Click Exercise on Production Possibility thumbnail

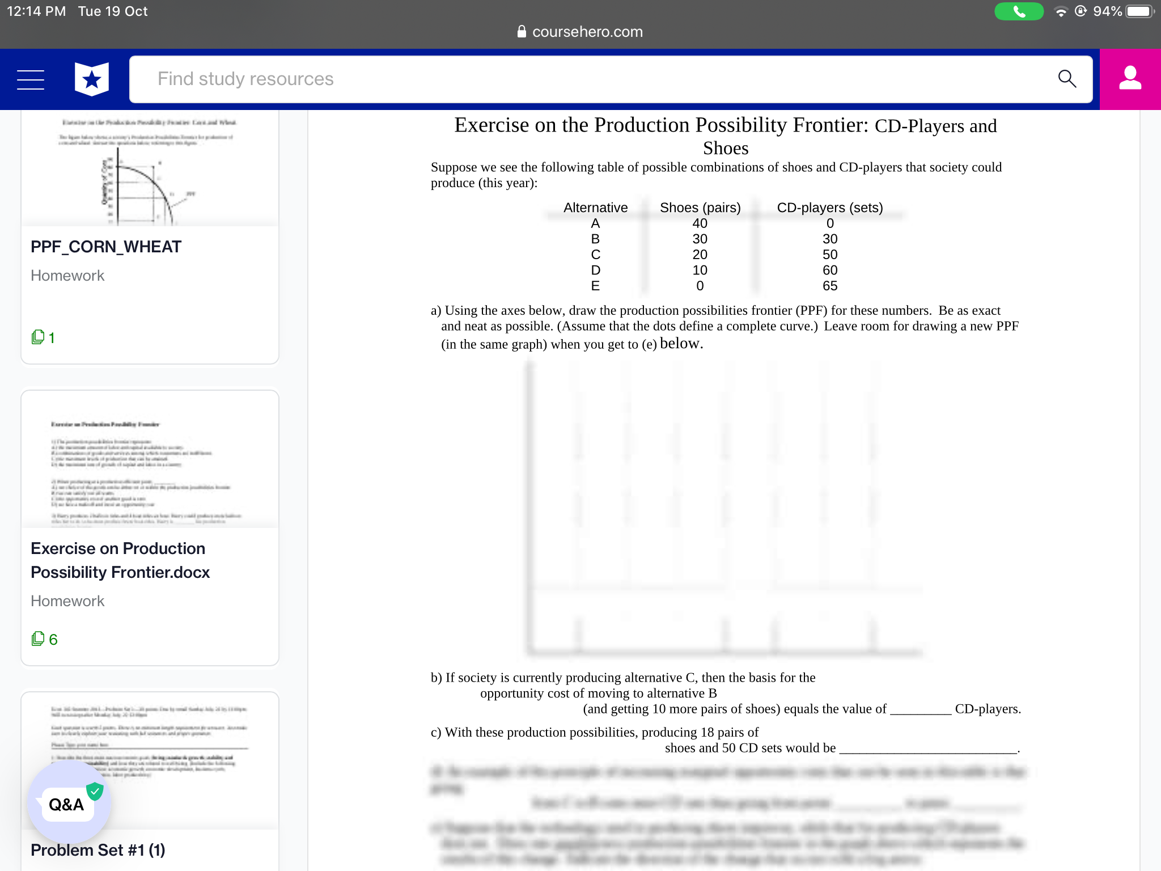click(150, 465)
